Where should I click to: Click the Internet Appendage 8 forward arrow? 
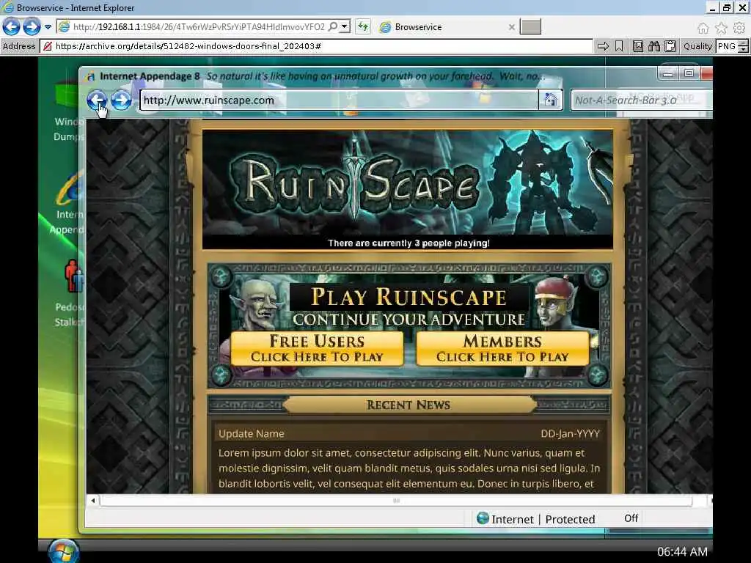coord(121,100)
